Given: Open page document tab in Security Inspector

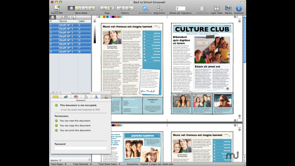Looking at the screenshot, I should pyautogui.click(x=86, y=97).
